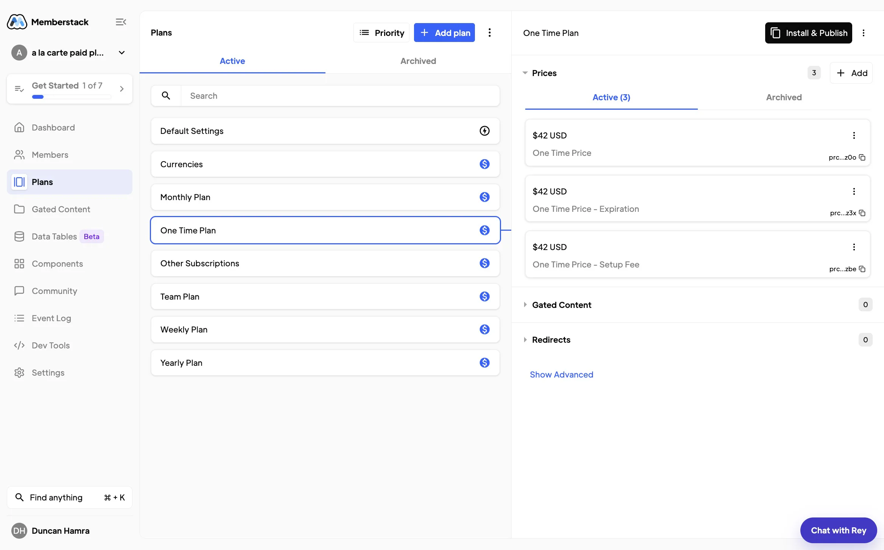The width and height of the screenshot is (884, 550).
Task: Open Gated Content in sidebar
Action: point(70,209)
